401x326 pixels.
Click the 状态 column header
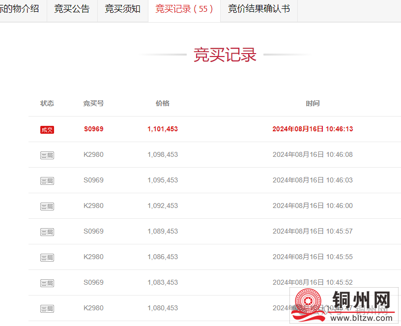(47, 103)
